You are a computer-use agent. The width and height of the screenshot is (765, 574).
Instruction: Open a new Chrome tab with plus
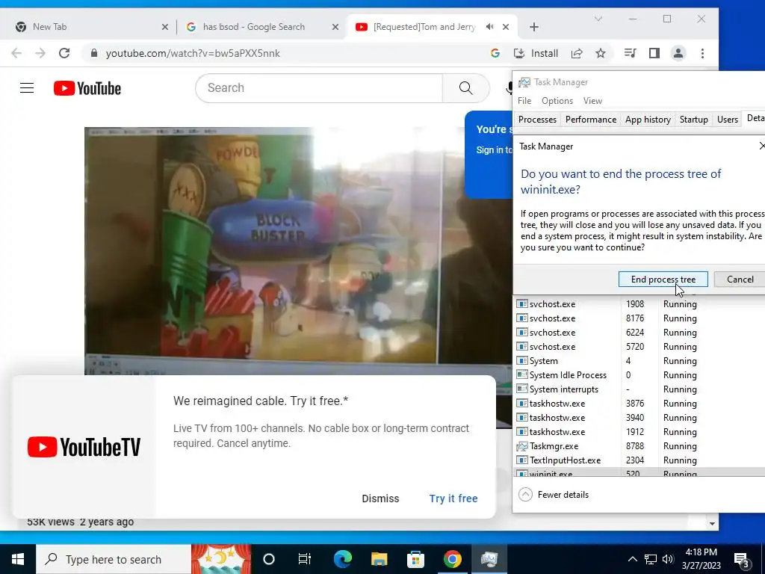coord(533,27)
